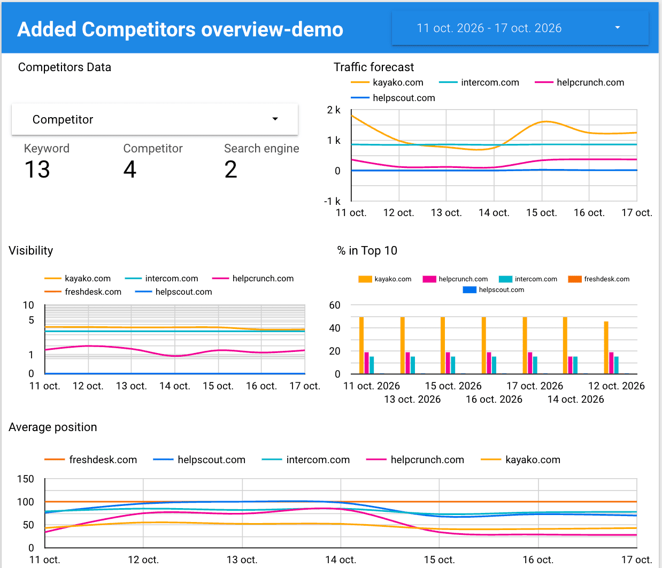Viewport: 662px width, 568px height.
Task: Click the 14 oct. label on Visibility axis
Action: pyautogui.click(x=175, y=386)
